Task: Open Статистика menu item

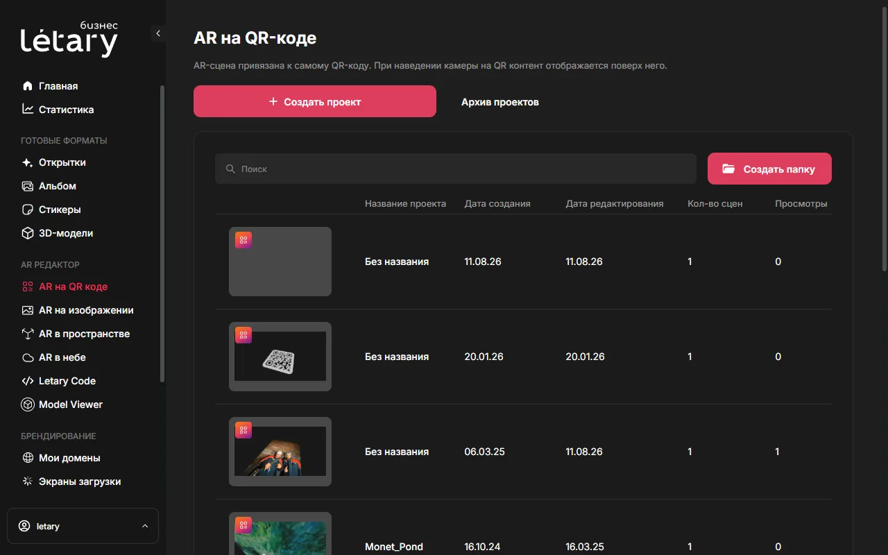Action: (67, 110)
